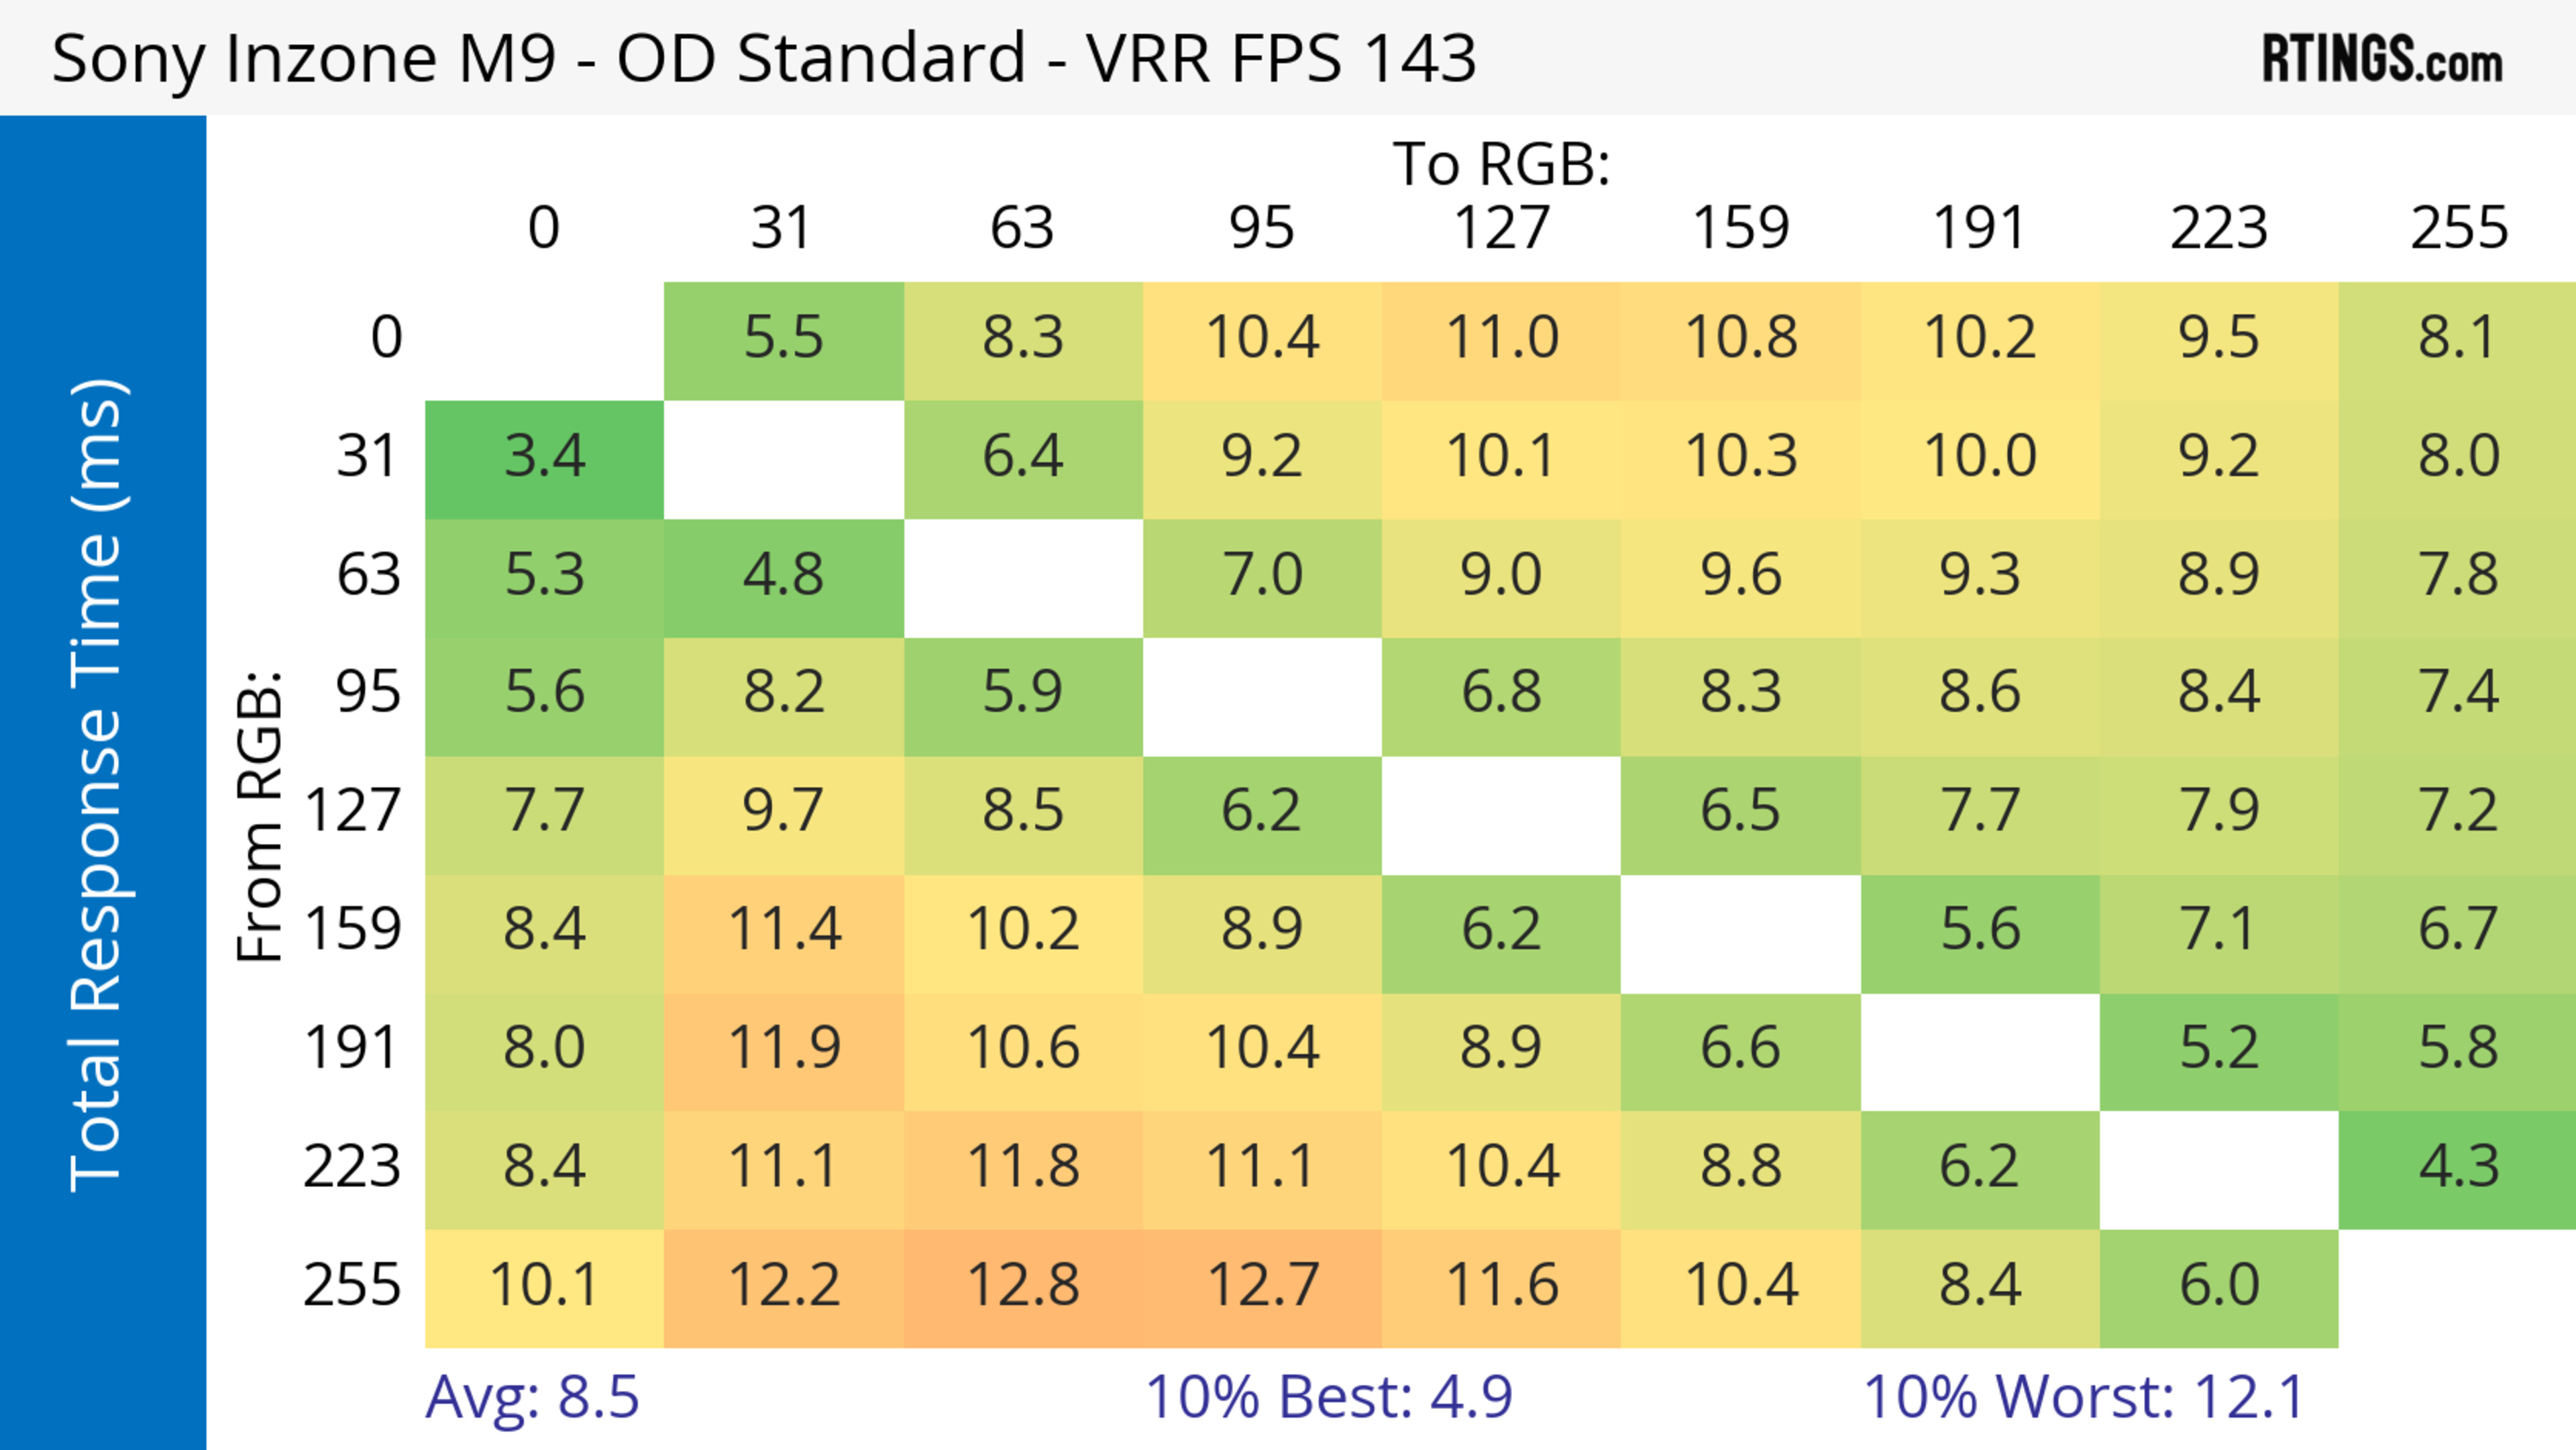
Task: Click the Total Response Time axis label
Action: pos(98,785)
